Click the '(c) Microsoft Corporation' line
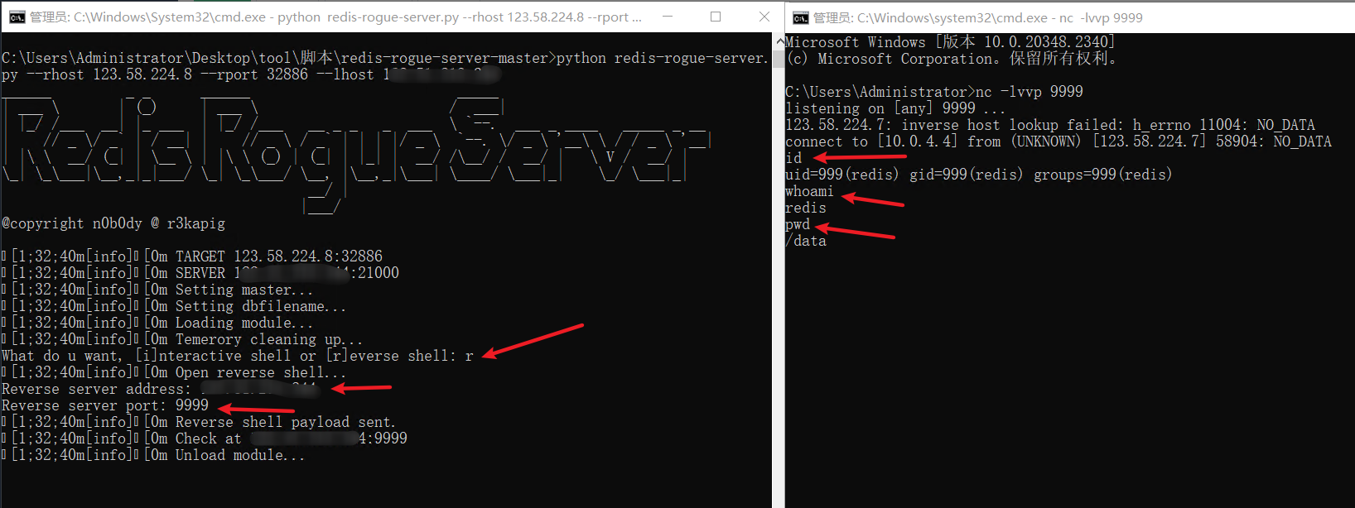This screenshot has height=508, width=1355. coord(952,59)
